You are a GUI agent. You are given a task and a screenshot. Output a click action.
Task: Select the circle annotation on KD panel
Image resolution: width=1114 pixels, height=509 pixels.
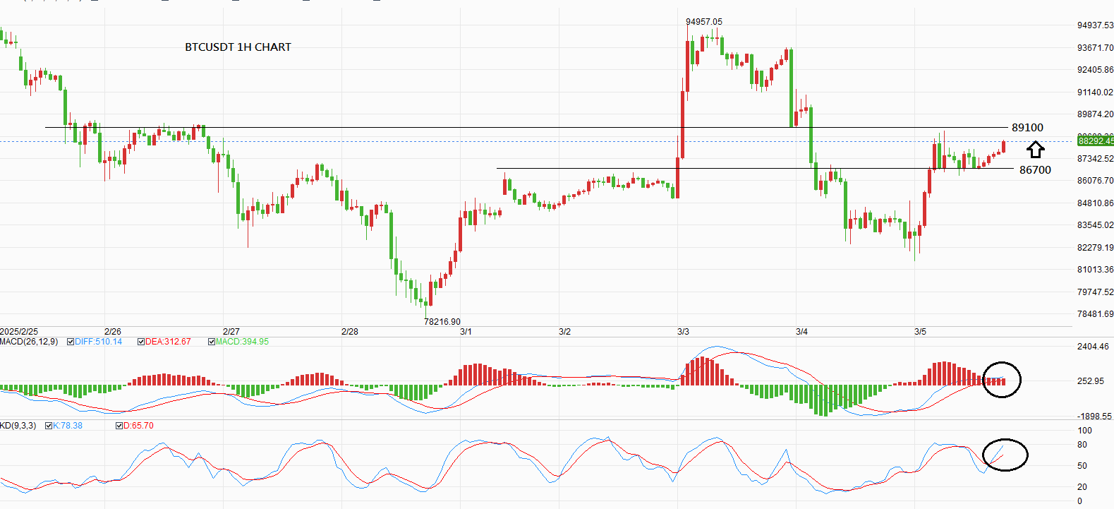[x=1005, y=454]
